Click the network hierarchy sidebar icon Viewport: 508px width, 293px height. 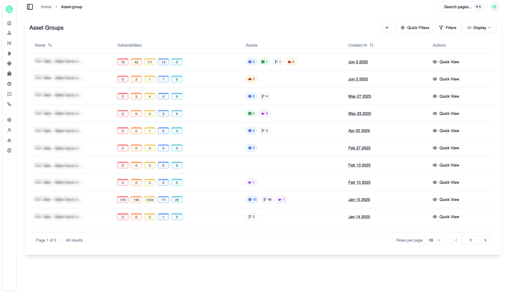coord(9,33)
